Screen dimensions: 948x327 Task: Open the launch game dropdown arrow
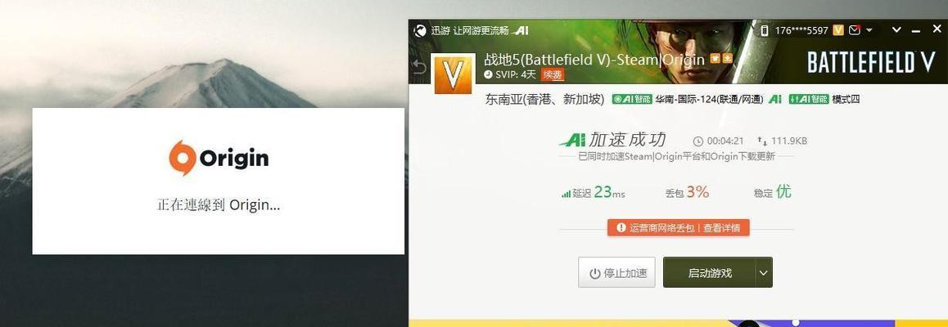pyautogui.click(x=764, y=273)
